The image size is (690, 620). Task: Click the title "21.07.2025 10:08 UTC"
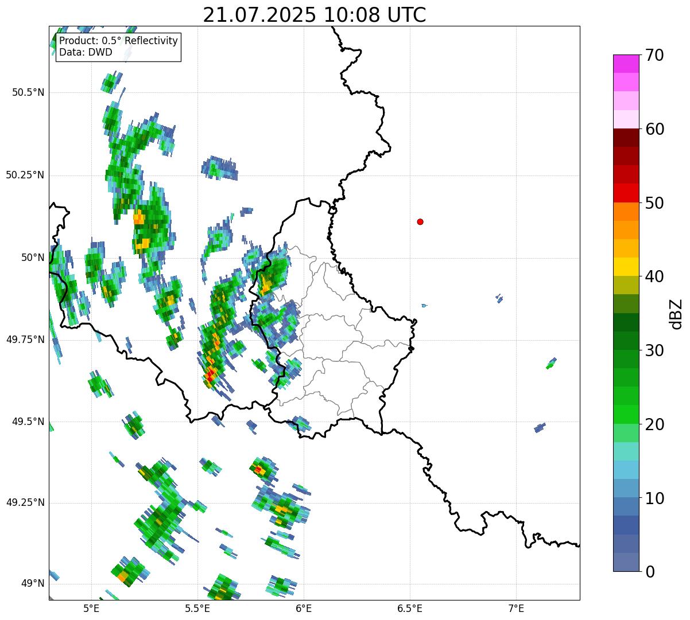click(315, 15)
